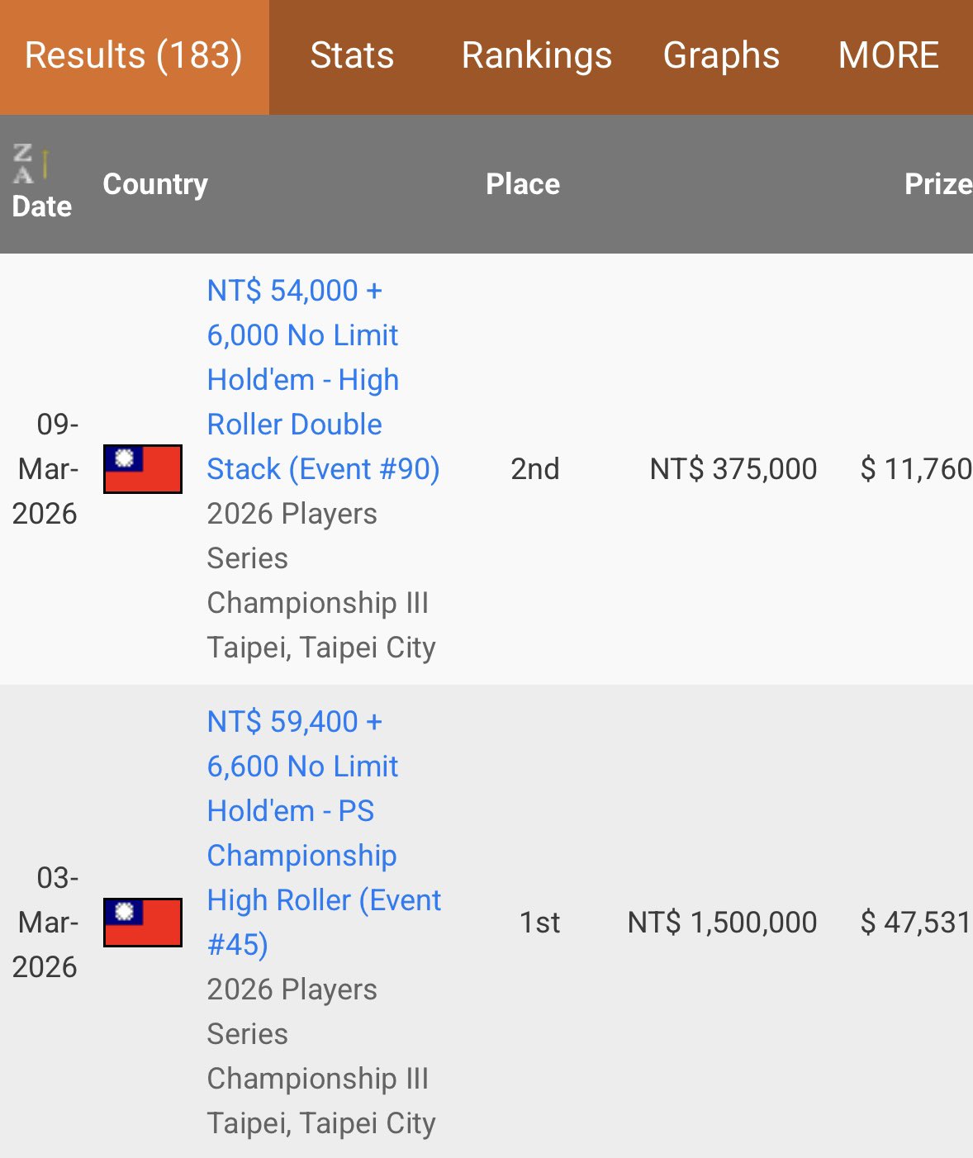View the Graphs tab
The height and width of the screenshot is (1158, 973).
pos(721,56)
